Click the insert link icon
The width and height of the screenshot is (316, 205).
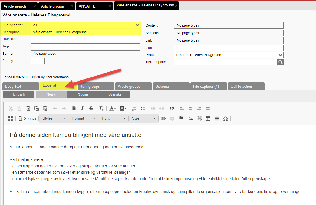pyautogui.click(x=163, y=118)
